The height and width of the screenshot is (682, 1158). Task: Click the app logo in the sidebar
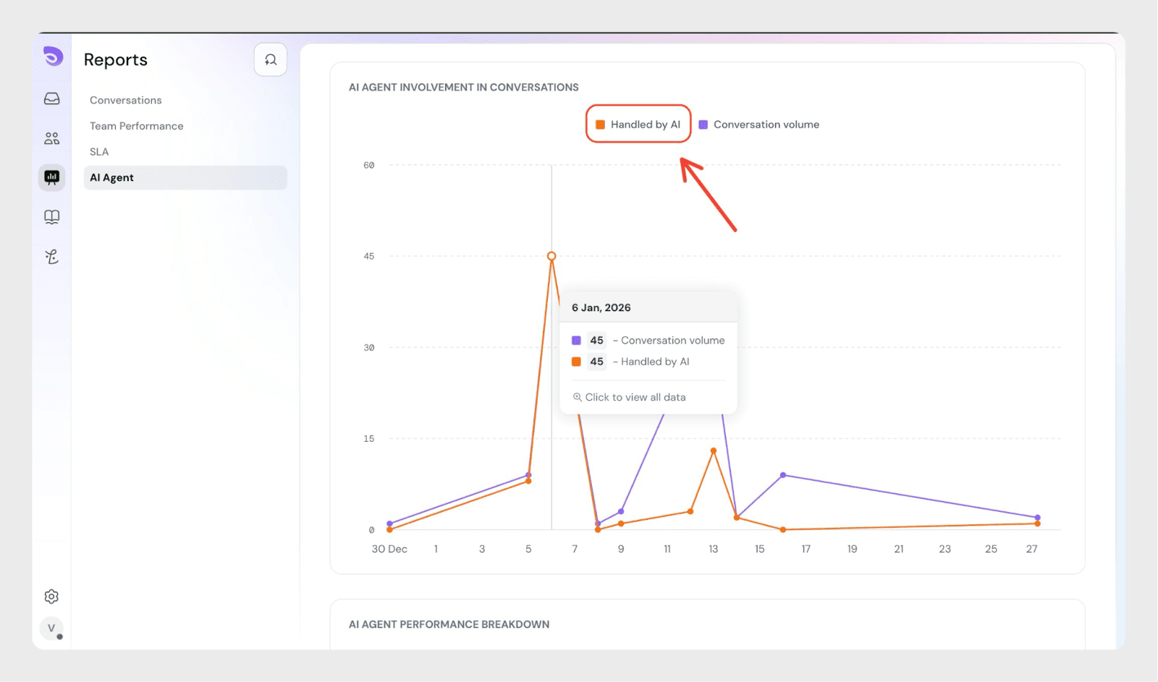click(53, 56)
